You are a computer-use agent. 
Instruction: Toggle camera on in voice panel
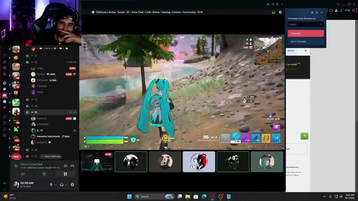23,174
